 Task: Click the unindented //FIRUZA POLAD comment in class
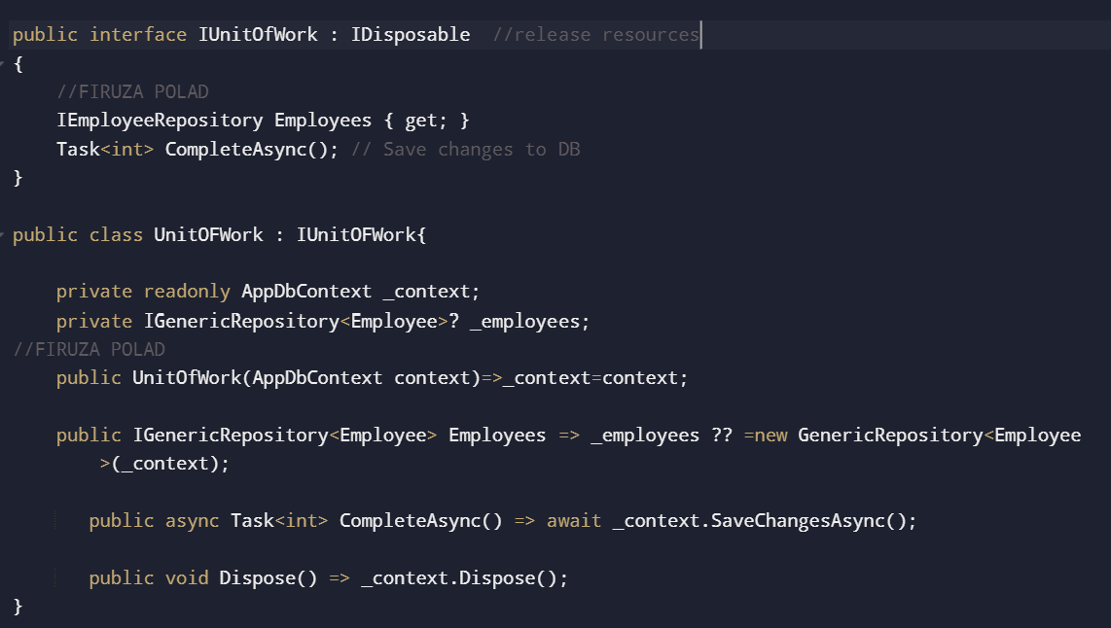pos(90,349)
